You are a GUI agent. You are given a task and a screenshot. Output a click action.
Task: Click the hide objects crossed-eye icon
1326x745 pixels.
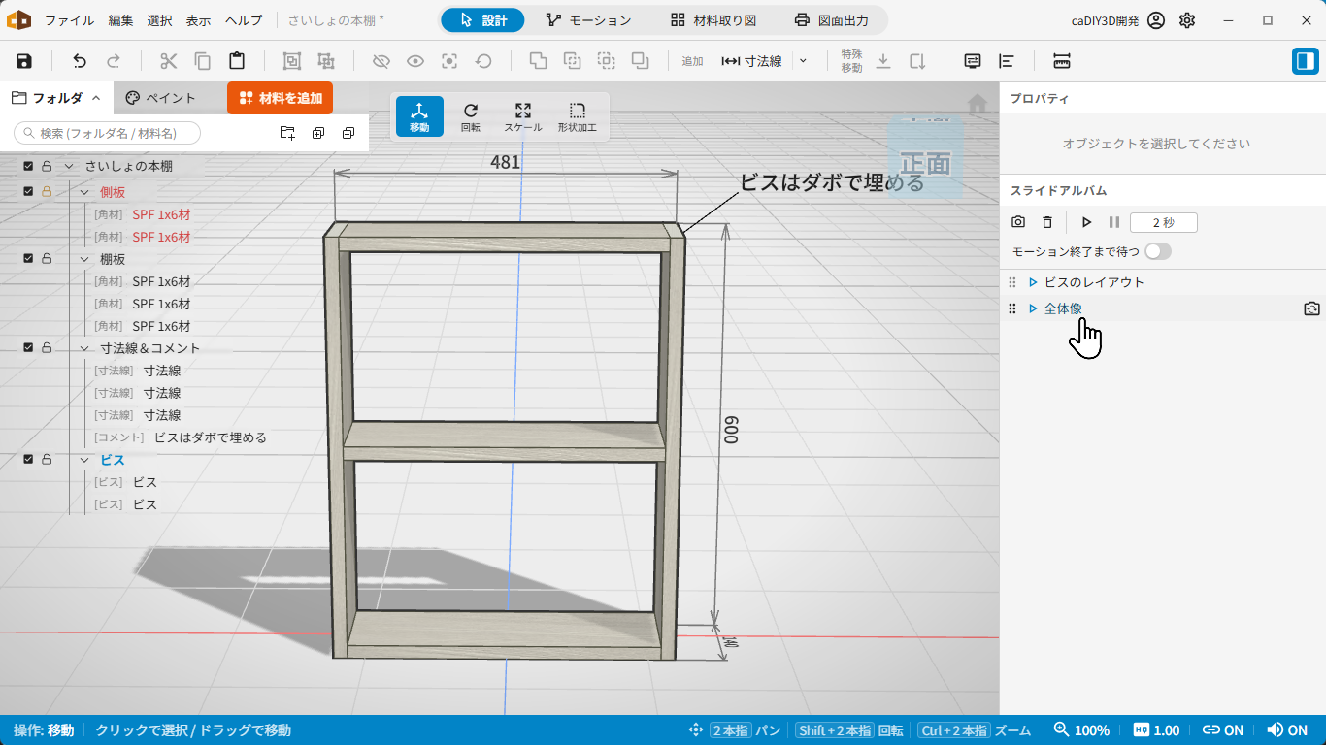click(x=381, y=61)
